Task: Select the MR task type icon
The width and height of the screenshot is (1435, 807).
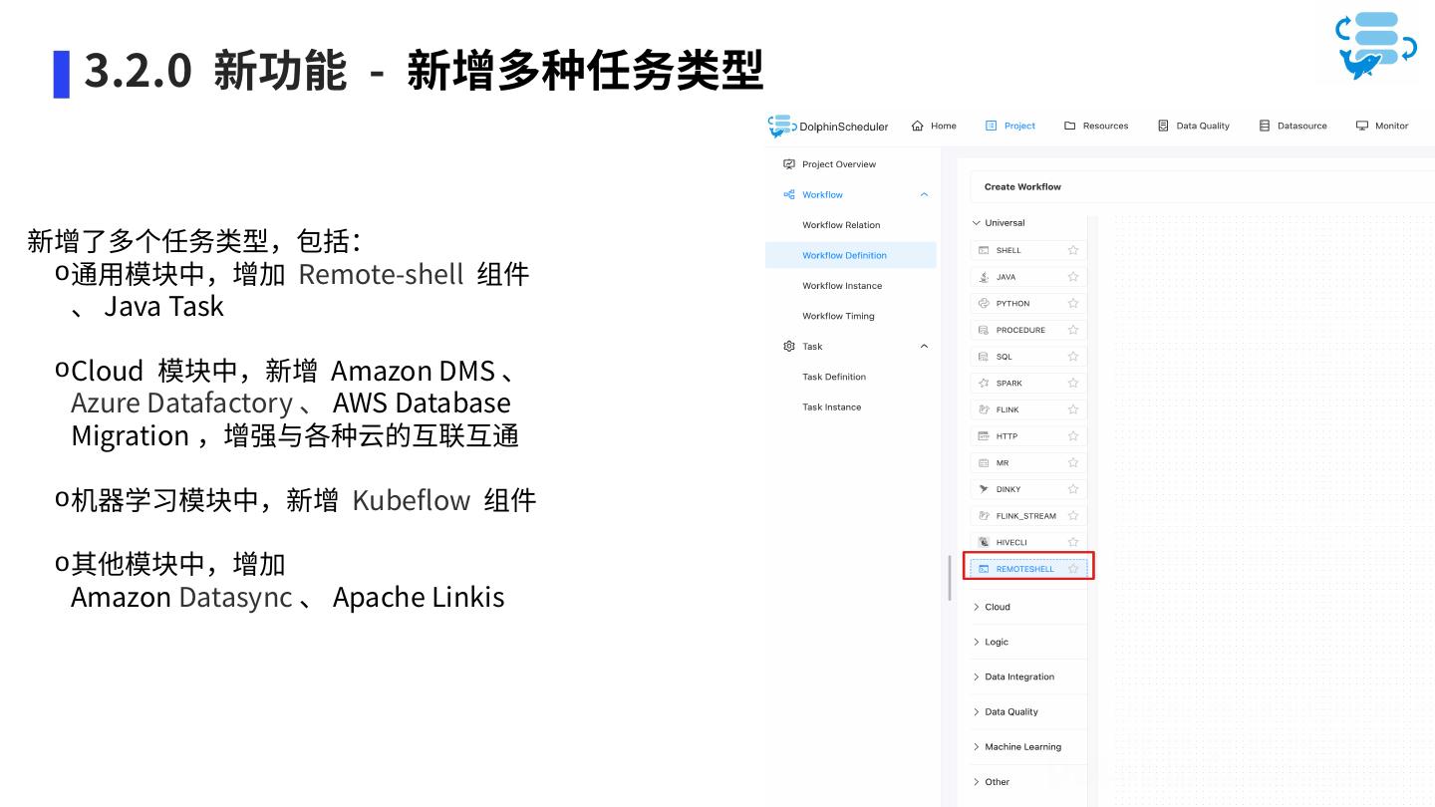Action: [984, 463]
